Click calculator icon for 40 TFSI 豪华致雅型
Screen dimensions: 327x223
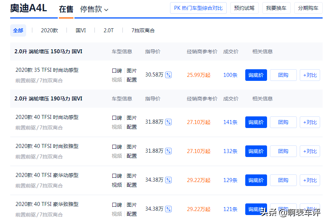pos(168,209)
